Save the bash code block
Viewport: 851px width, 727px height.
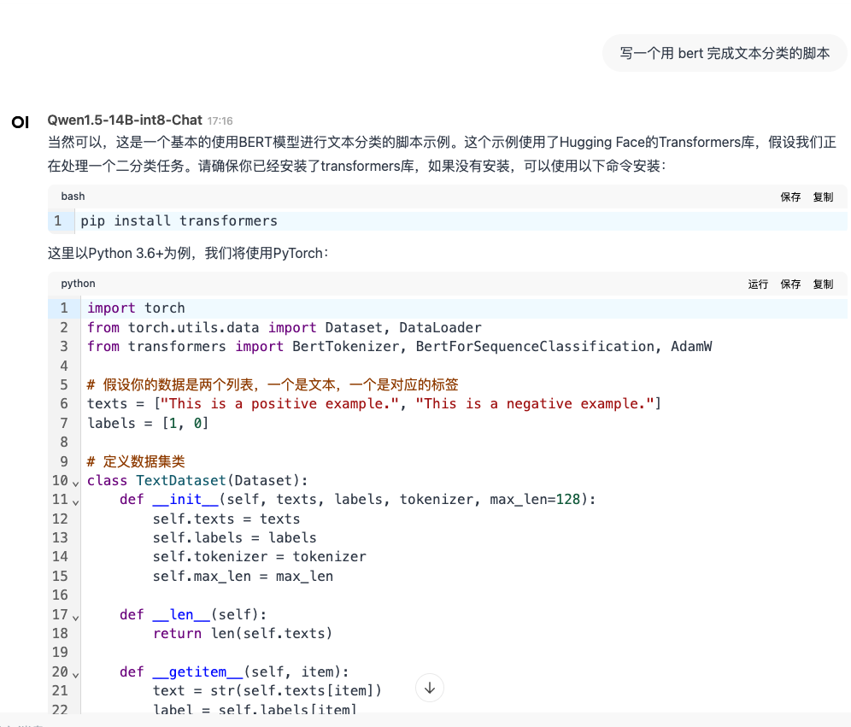(790, 197)
